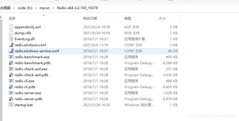Viewport: 239px width, 121px height.
Task: Click the redis.windows.conf notepad icon
Action: [x=11, y=45]
